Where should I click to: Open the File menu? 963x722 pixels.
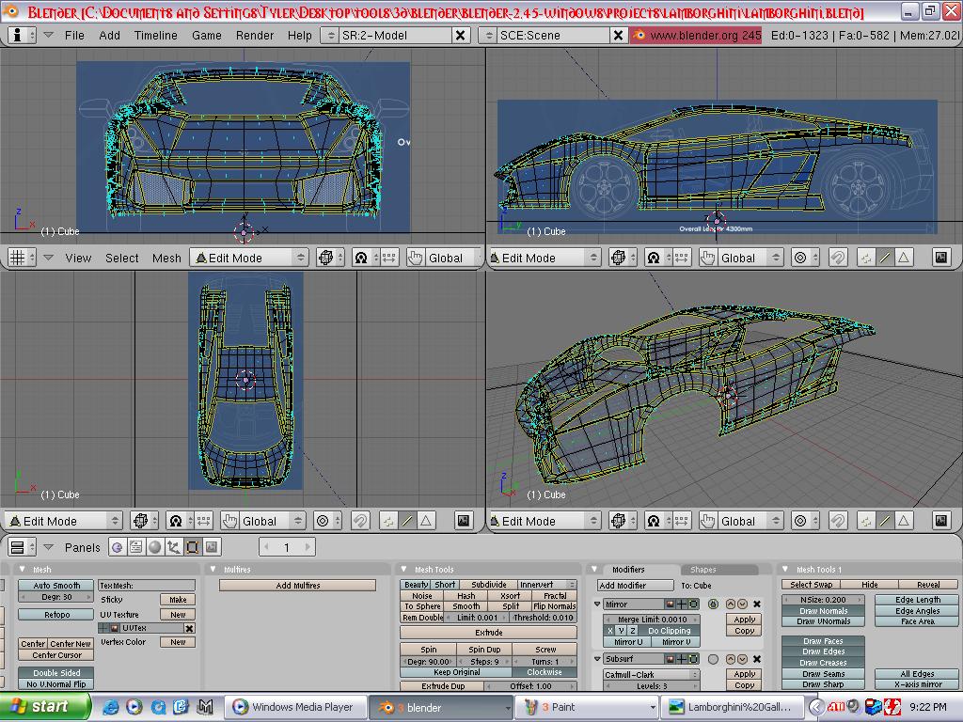tap(74, 36)
